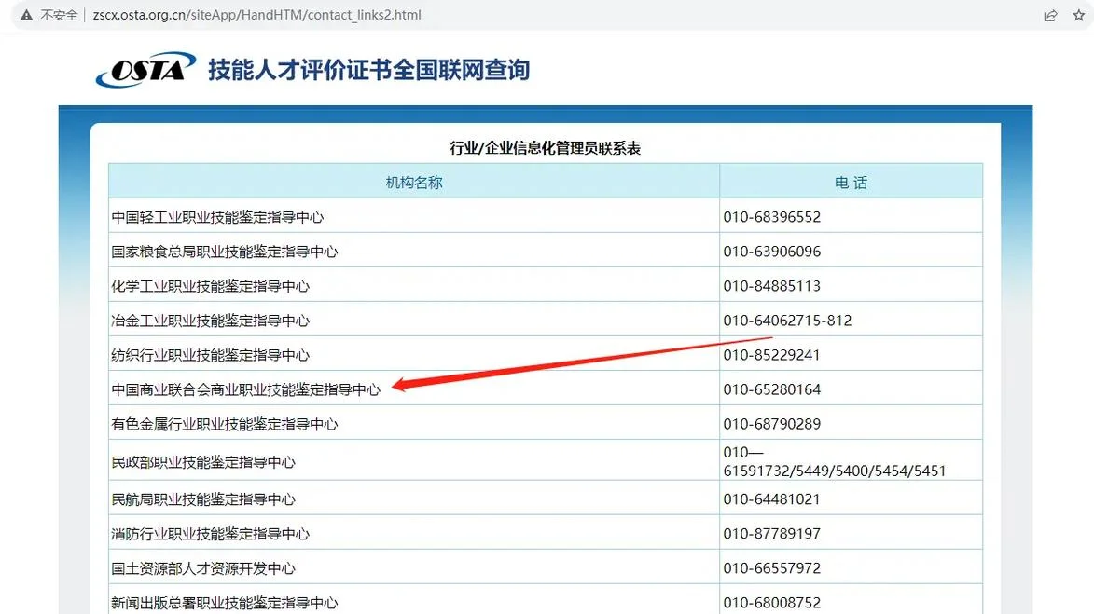
Task: Click phone number 61591732/5449/5400/5454/5451
Action: click(x=835, y=471)
